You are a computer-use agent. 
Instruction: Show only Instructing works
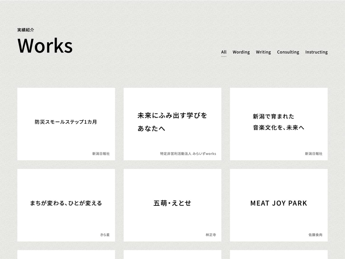316,52
